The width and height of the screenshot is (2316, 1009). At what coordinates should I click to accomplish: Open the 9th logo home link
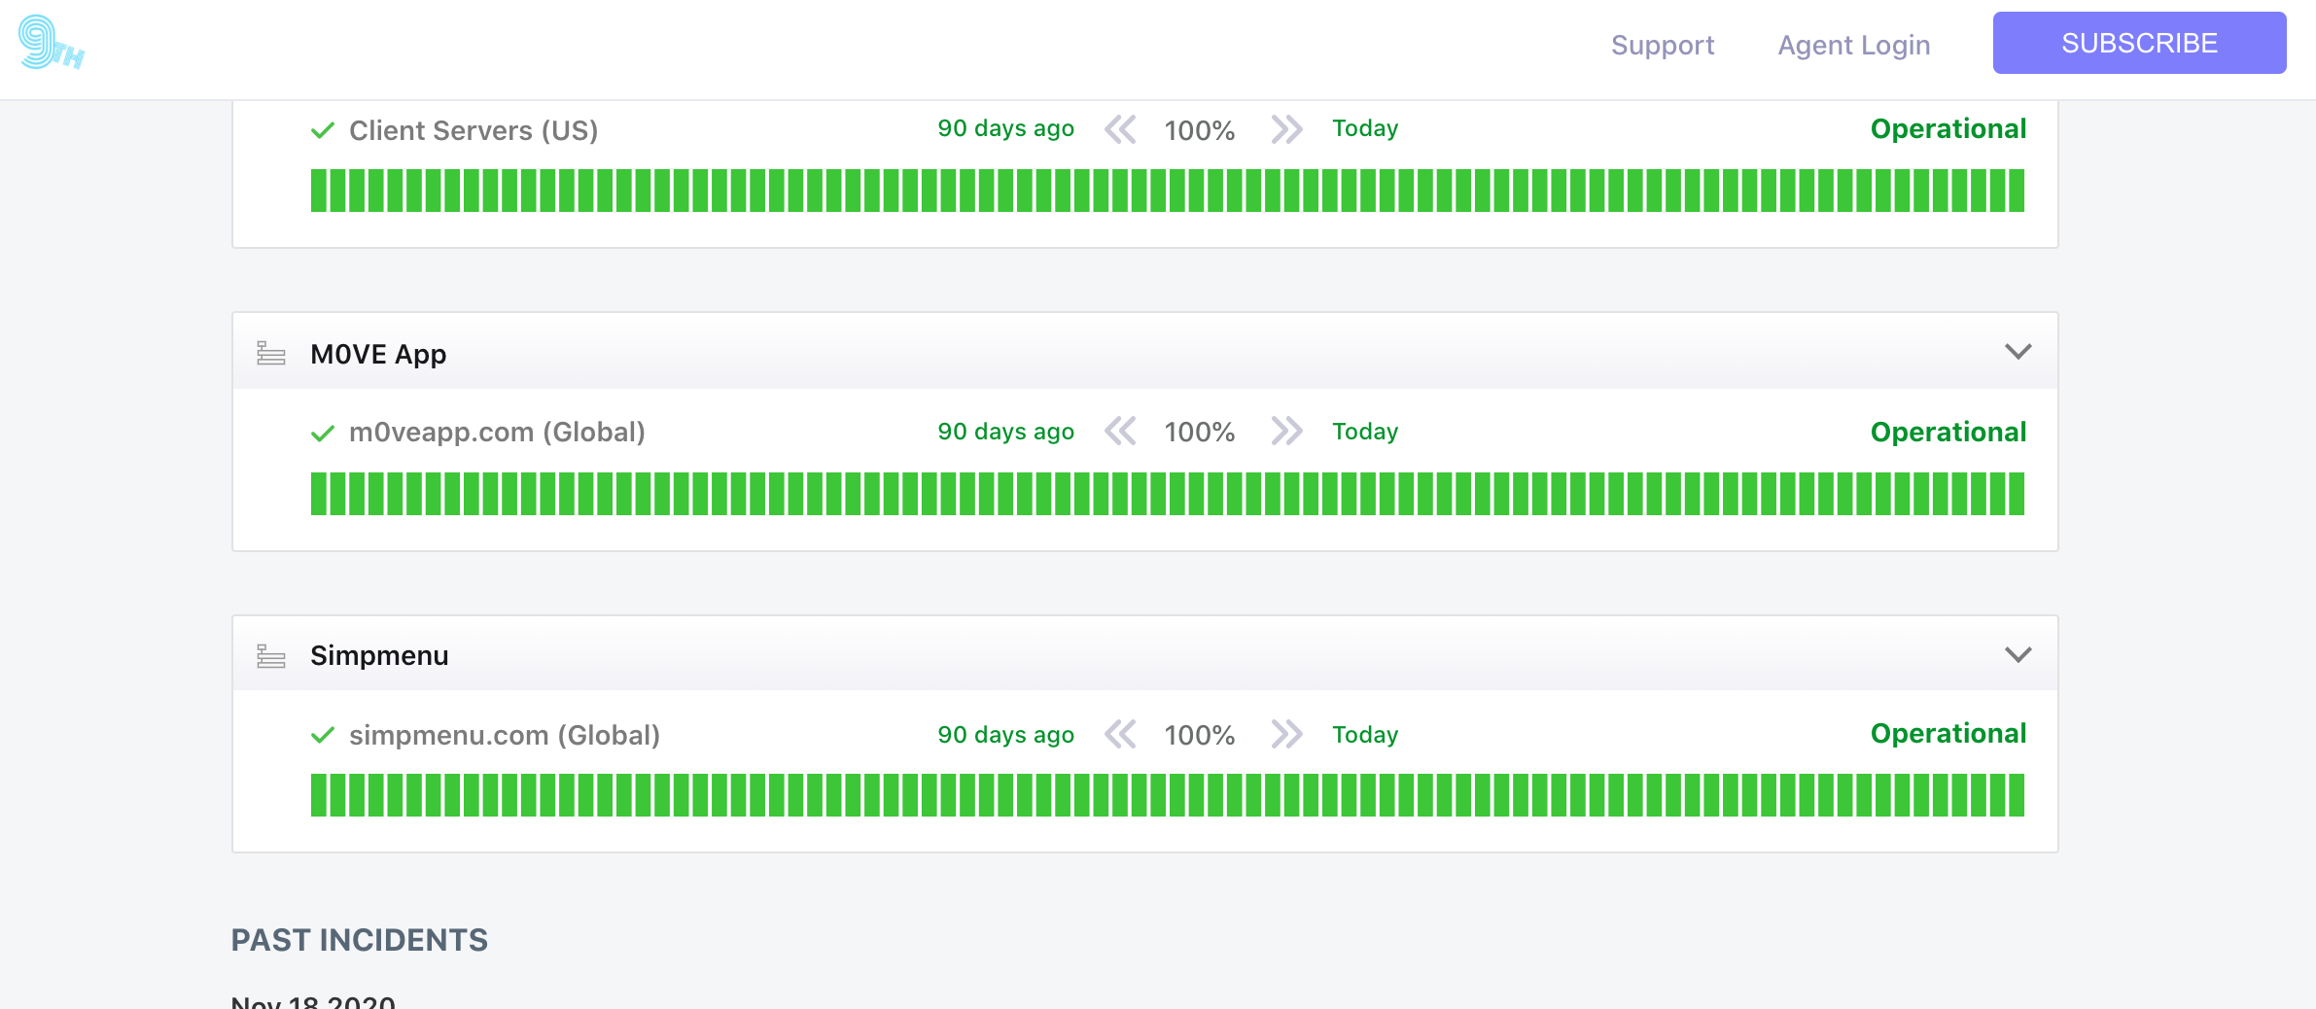pos(52,43)
